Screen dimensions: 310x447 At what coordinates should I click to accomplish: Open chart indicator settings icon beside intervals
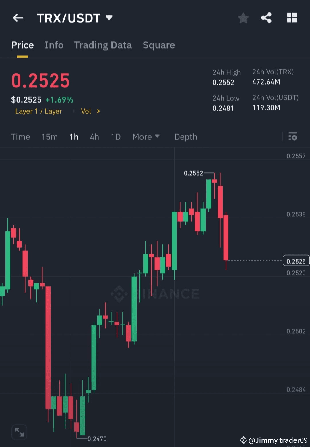click(293, 137)
